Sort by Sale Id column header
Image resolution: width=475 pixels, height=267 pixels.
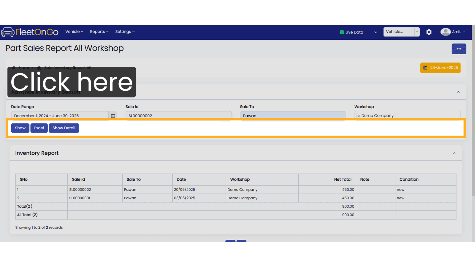pyautogui.click(x=95, y=179)
